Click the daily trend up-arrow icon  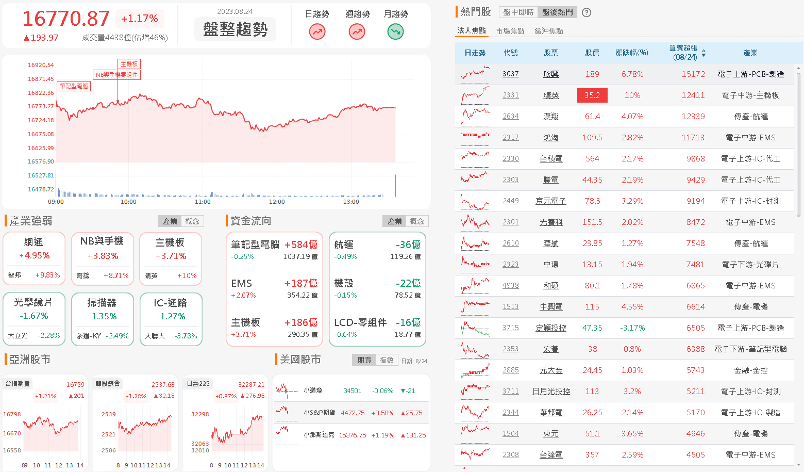coord(317,32)
